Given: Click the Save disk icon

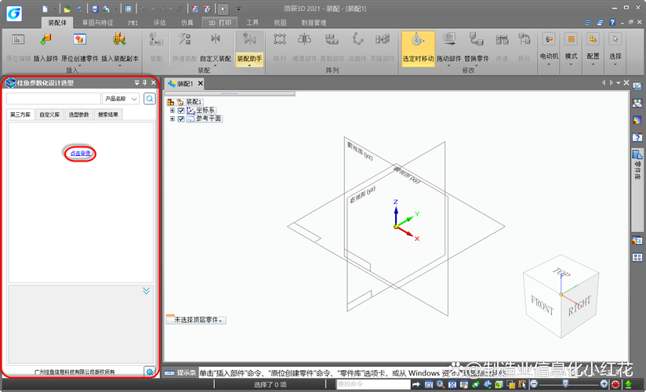Looking at the screenshot, I should pyautogui.click(x=95, y=9).
